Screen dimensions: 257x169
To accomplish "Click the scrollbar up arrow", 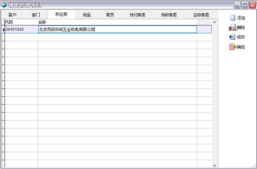I will coord(214,22).
